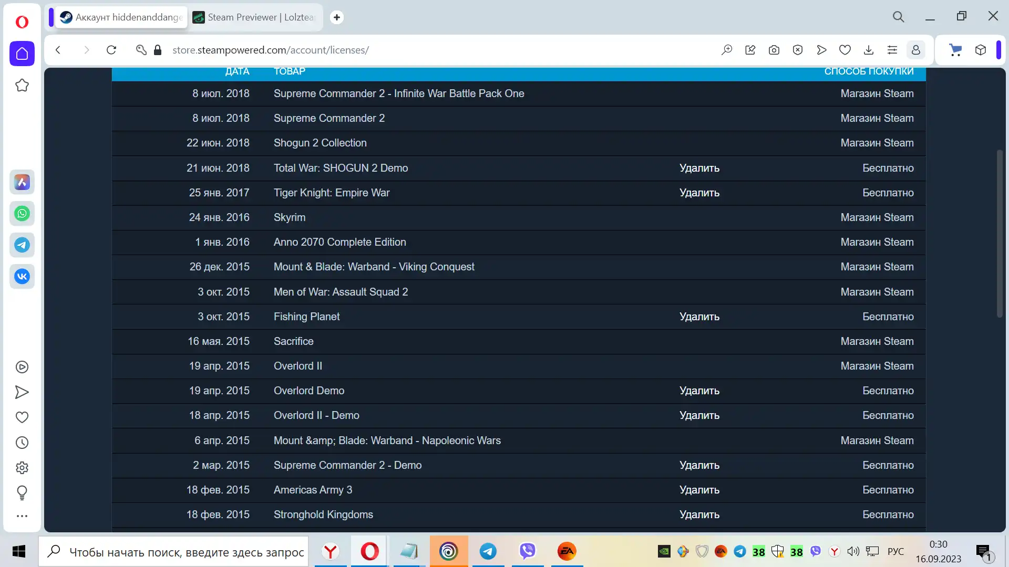Remove Supreme Commander 2 - Demo license

[x=699, y=465]
